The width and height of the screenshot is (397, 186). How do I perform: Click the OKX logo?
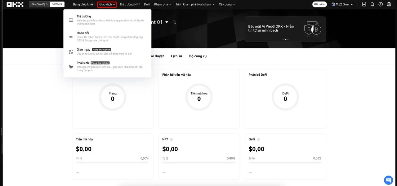(15, 4)
